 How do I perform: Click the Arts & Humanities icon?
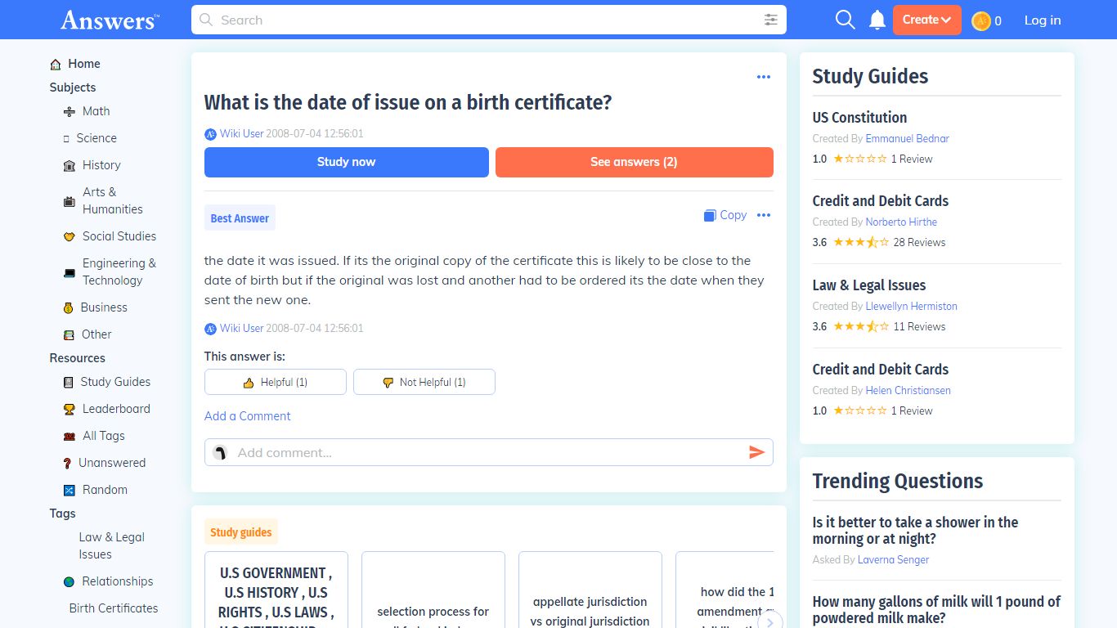[70, 201]
